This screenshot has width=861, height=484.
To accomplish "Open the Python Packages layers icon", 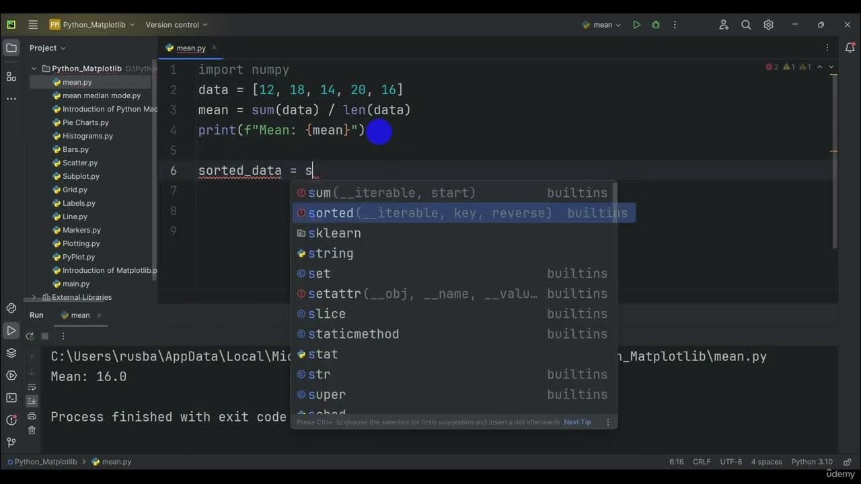I will 11,353.
